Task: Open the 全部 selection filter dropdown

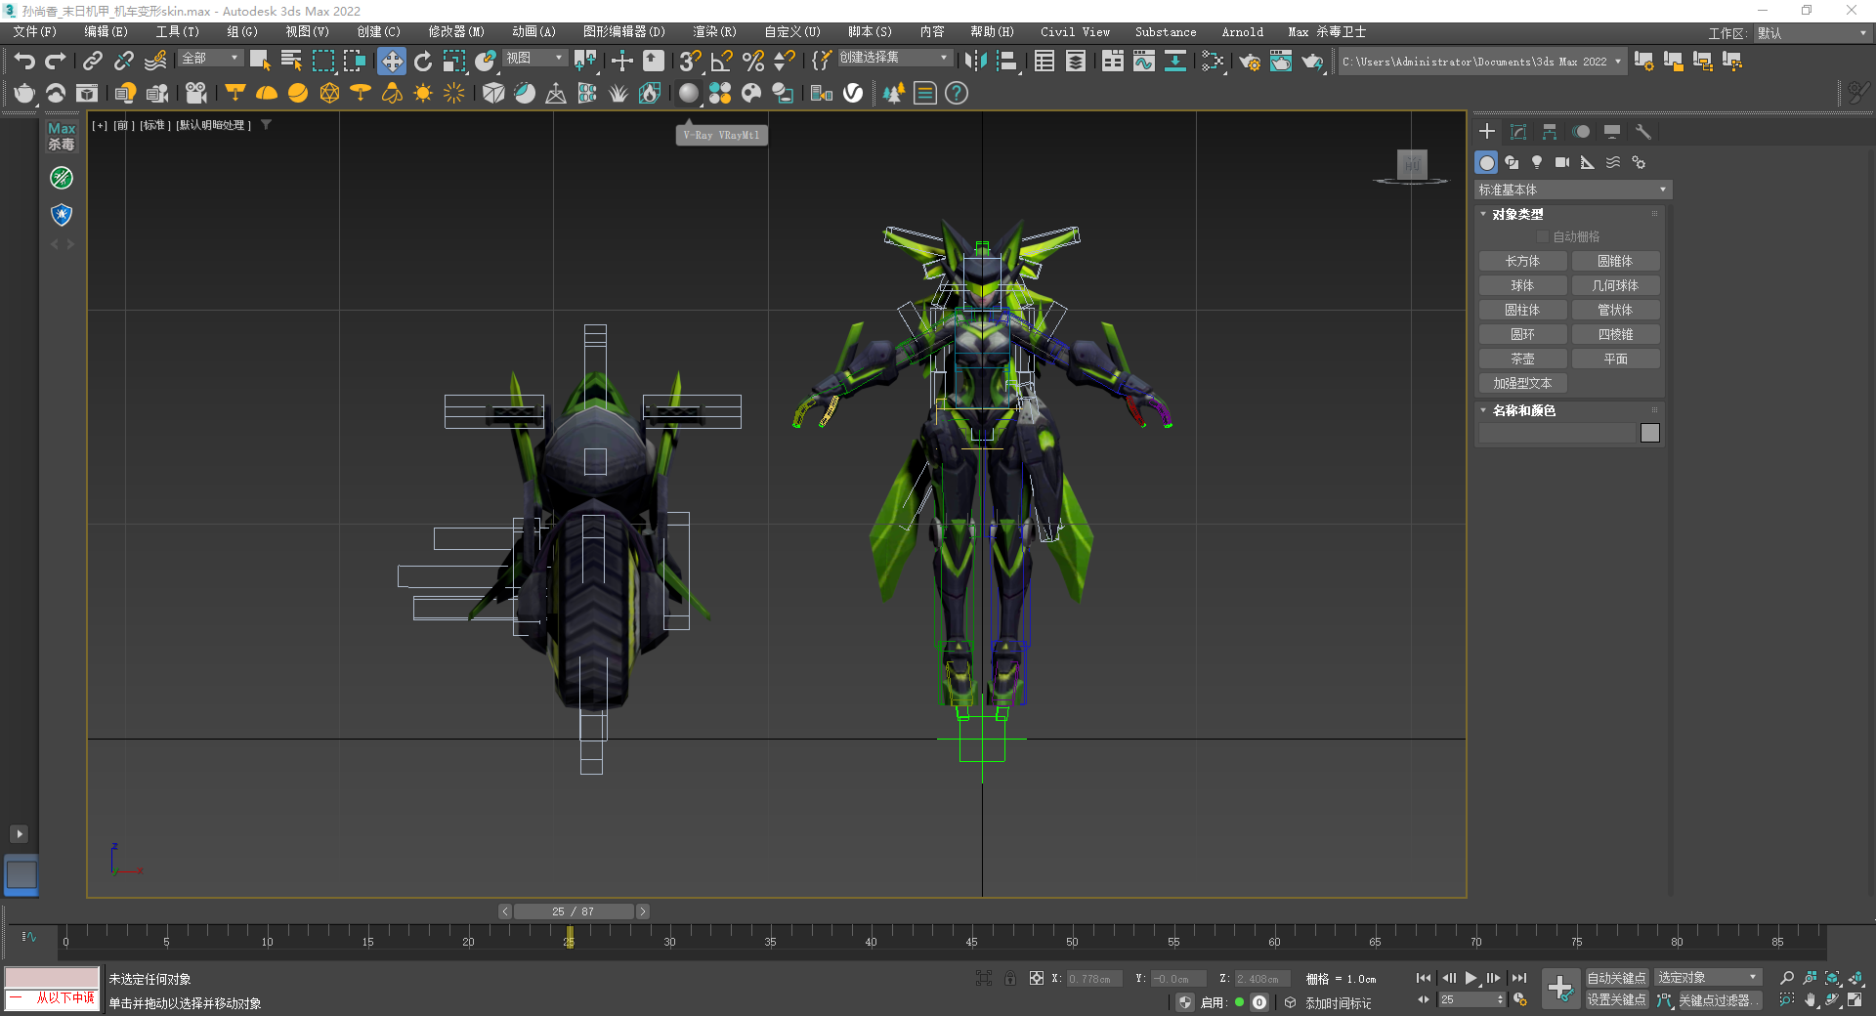Action: 210,59
